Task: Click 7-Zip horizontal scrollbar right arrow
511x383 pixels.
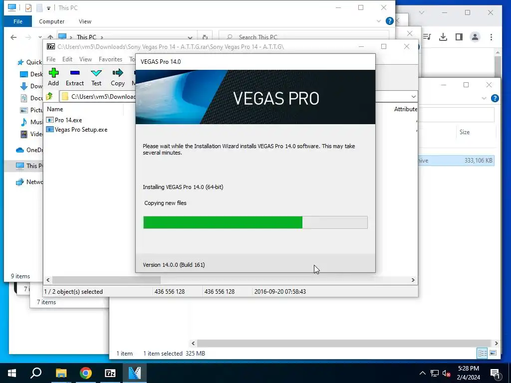Action: pyautogui.click(x=413, y=280)
